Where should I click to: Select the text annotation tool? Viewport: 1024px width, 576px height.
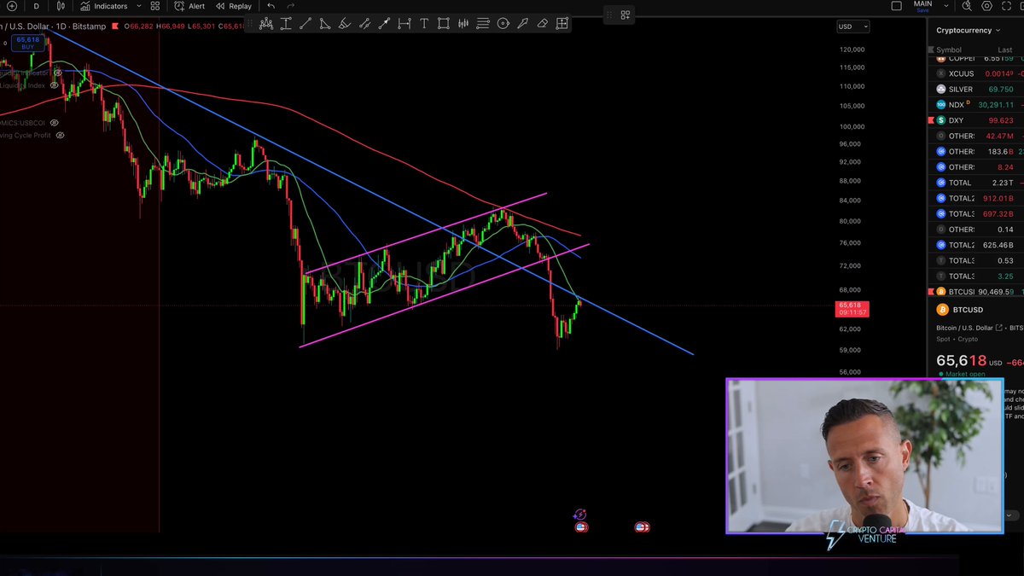click(424, 23)
